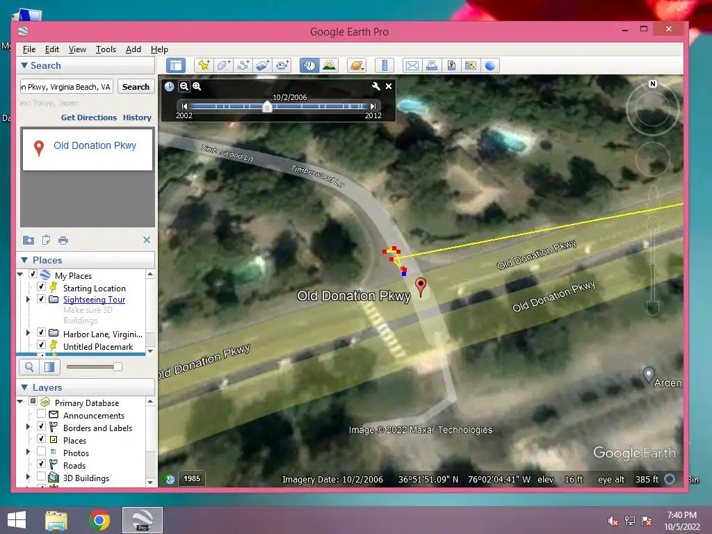
Task: Open the Tools menu
Action: click(106, 49)
